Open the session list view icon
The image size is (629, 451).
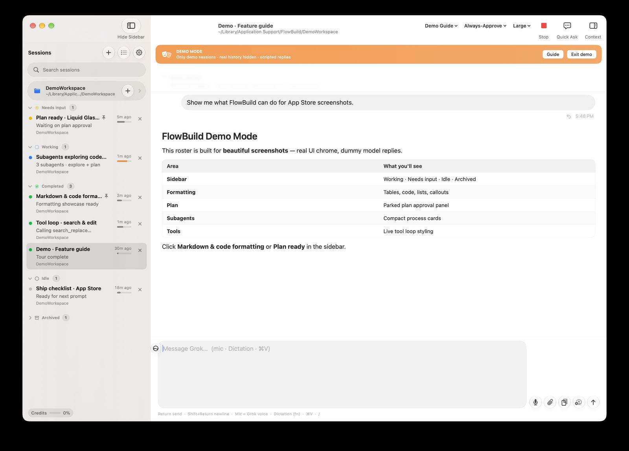point(124,52)
